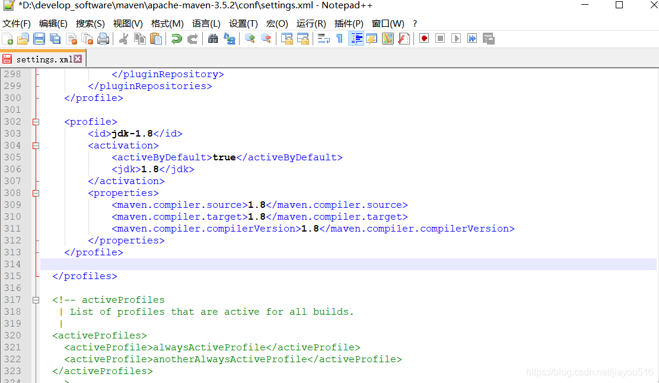Click the Paste clipboard icon
Image resolution: width=659 pixels, height=383 pixels.
pyautogui.click(x=156, y=39)
